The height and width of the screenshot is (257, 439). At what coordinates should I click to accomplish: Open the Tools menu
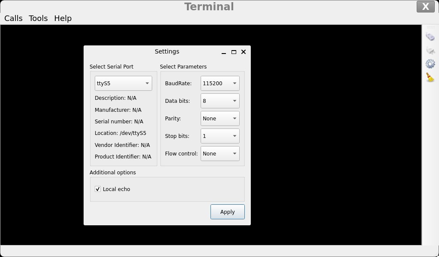38,18
